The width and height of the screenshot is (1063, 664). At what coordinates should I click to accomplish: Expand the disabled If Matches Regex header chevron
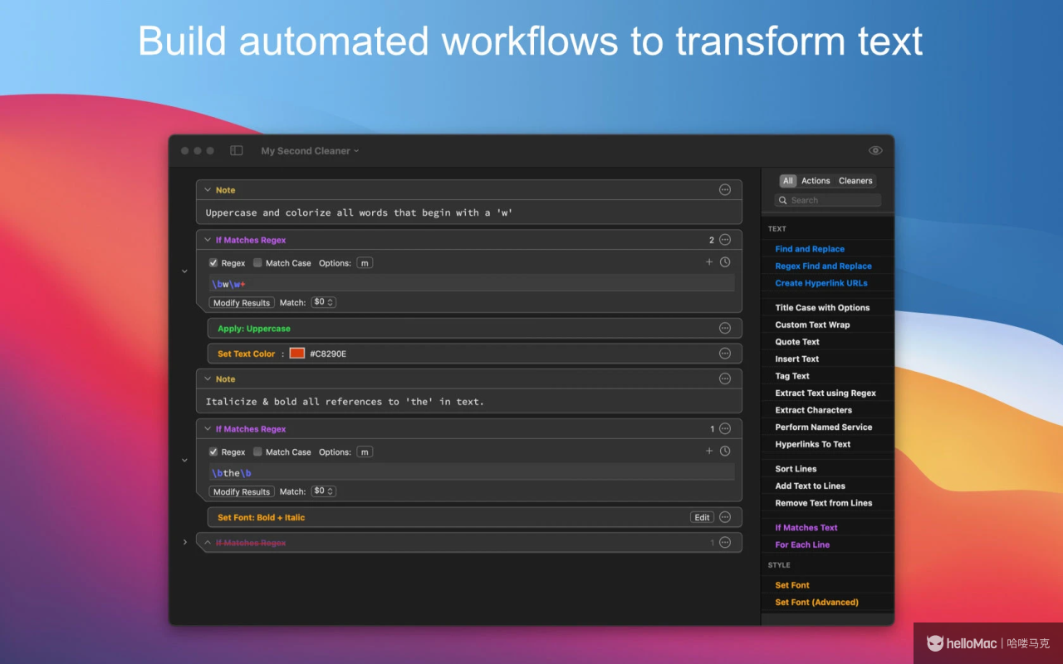click(208, 543)
